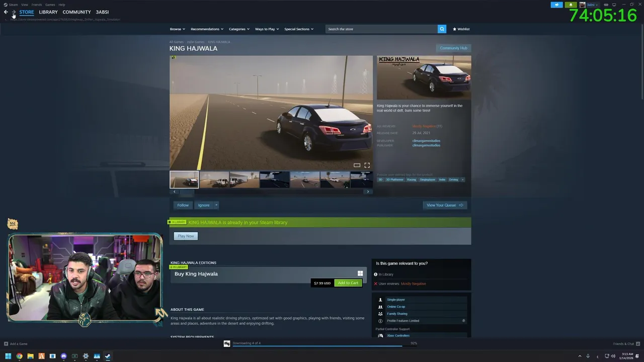The height and width of the screenshot is (362, 644).
Task: Click Steam icon in taskbar
Action: tap(108, 356)
